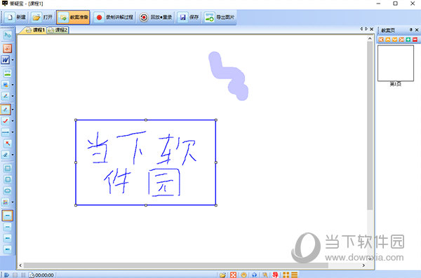Choose the second line width option

(7, 227)
